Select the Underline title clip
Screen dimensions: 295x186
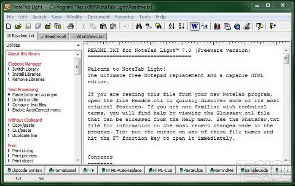25,100
